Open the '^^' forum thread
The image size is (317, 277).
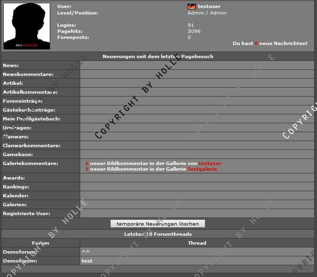[86, 252]
